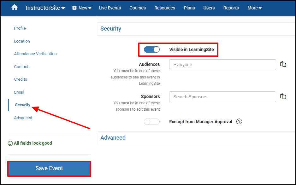
Task: Select Security in the sidebar
Action: tap(23, 105)
